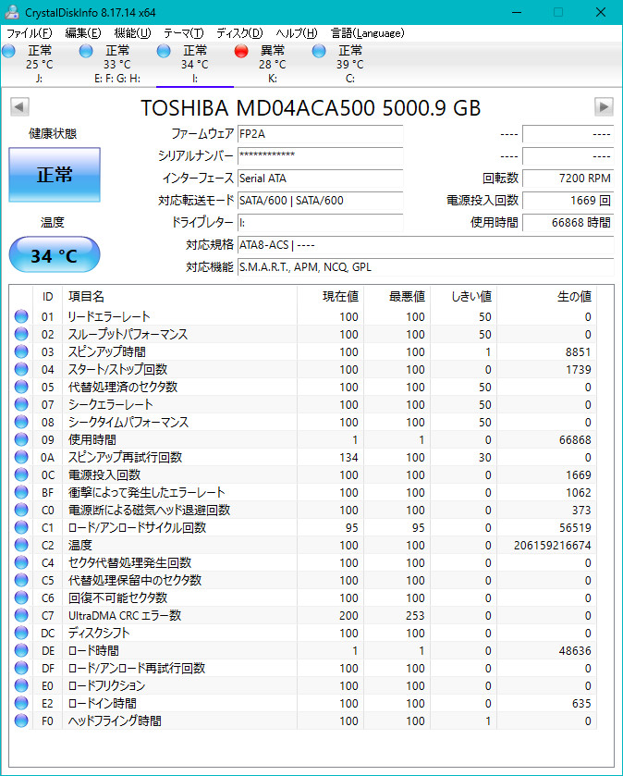This screenshot has height=776, width=623.
Task: Click raw value 56519 of load cycle count
Action: [575, 527]
